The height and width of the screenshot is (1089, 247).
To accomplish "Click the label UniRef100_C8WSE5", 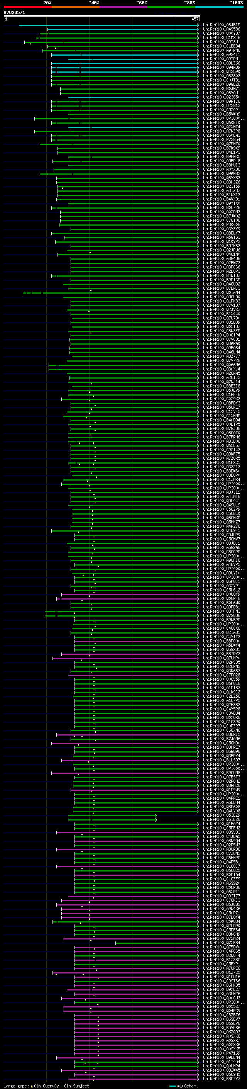I will pyautogui.click(x=221, y=331).
